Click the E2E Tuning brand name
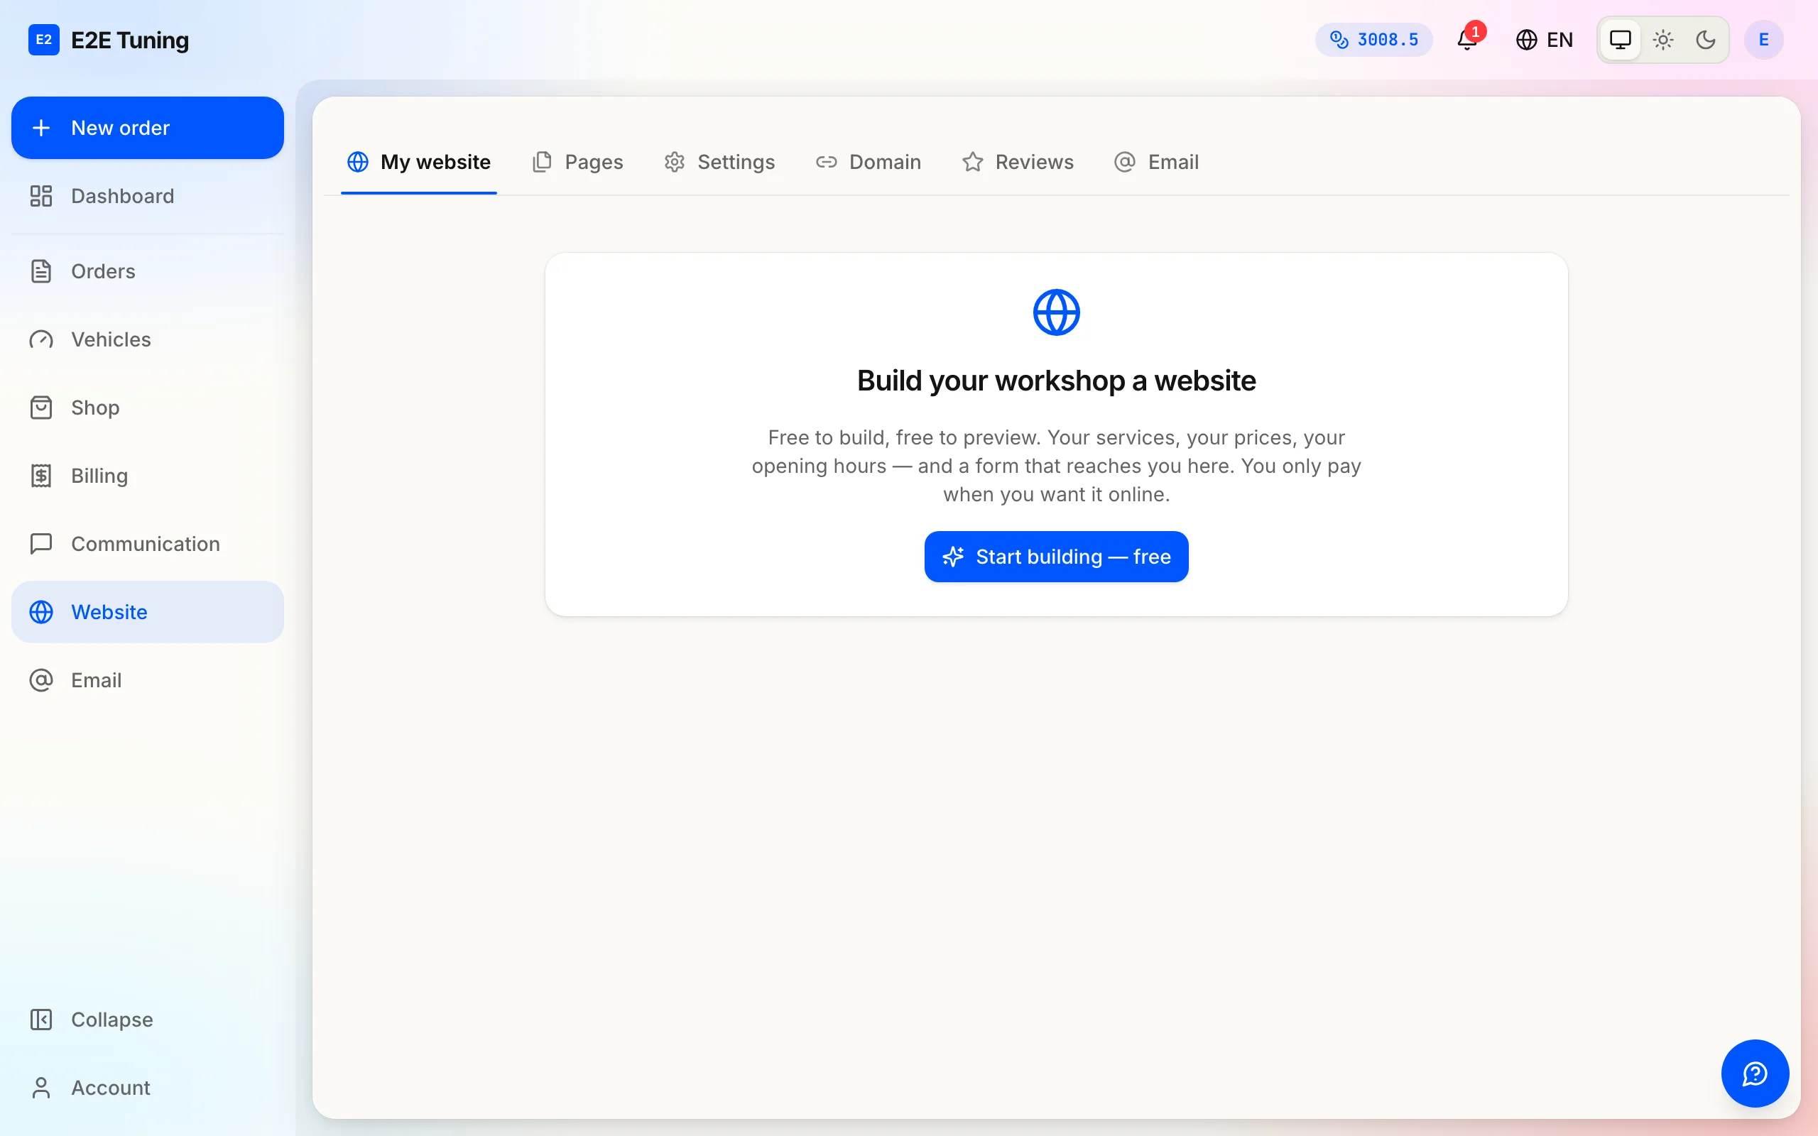 130,40
